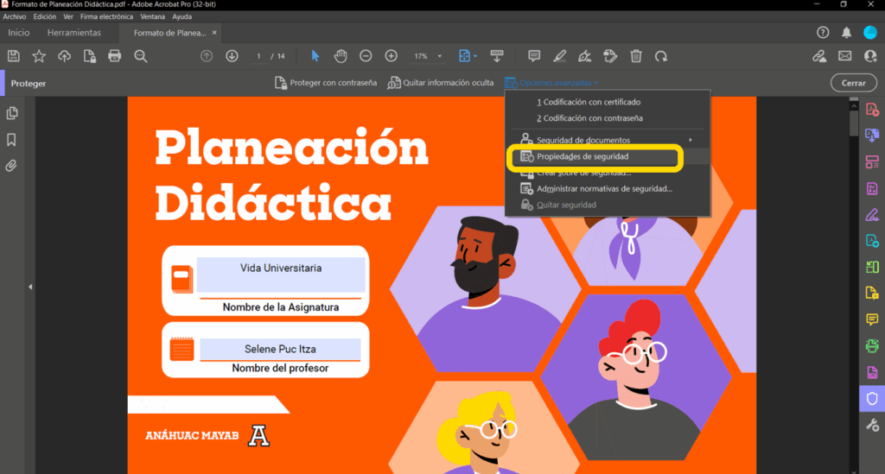Open the Attachments paperclip panel
This screenshot has width=885, height=474.
pyautogui.click(x=12, y=166)
